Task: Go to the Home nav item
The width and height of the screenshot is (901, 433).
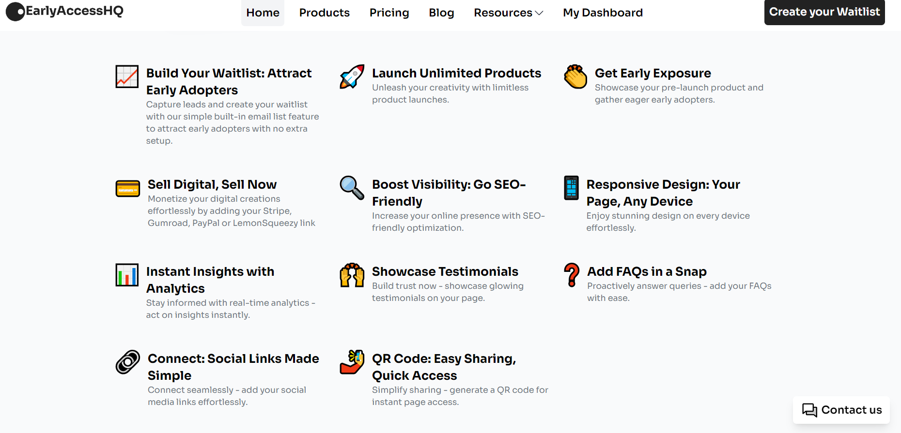Action: pos(263,13)
